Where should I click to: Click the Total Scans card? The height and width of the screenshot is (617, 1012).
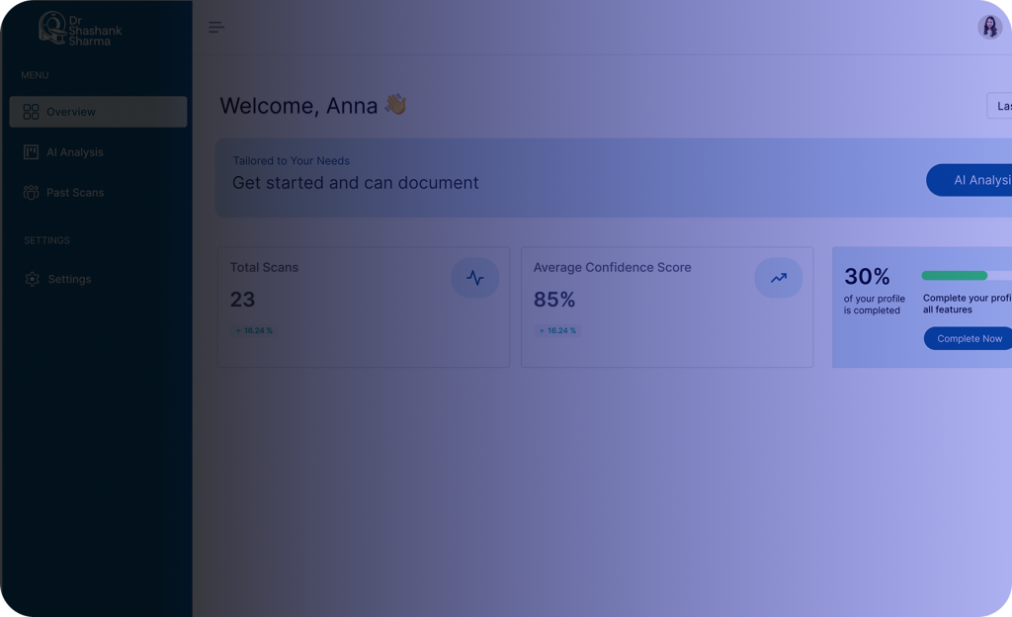pyautogui.click(x=364, y=308)
